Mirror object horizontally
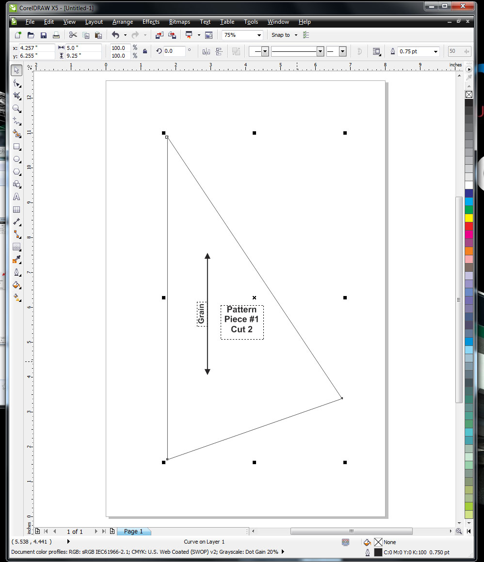Image resolution: width=484 pixels, height=562 pixels. pyautogui.click(x=206, y=52)
